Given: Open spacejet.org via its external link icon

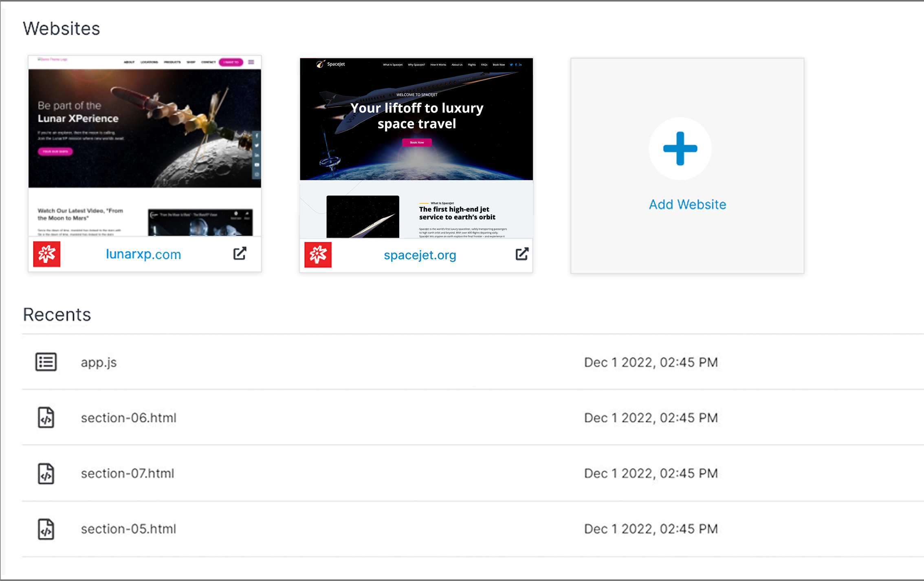Looking at the screenshot, I should tap(522, 254).
